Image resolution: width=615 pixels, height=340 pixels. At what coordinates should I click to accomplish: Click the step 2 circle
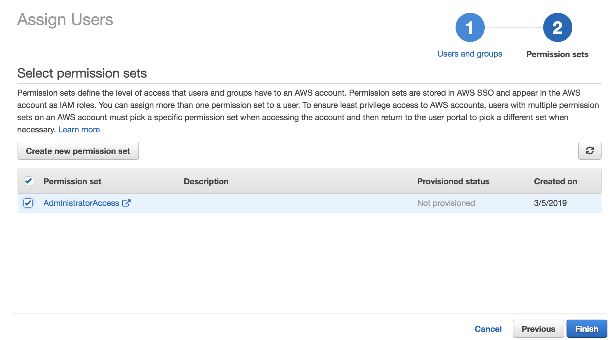(x=557, y=27)
